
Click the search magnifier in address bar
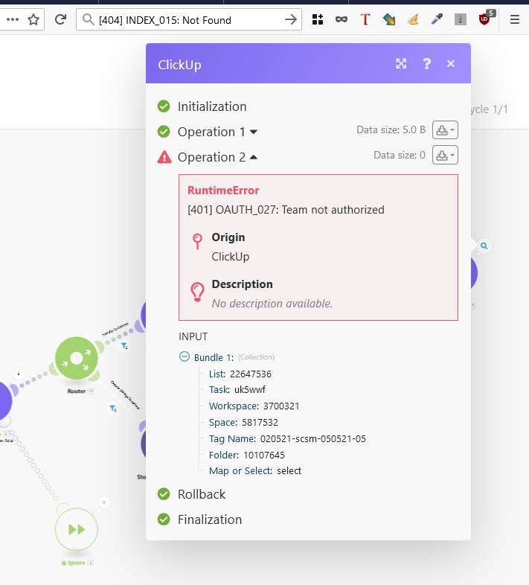[88, 19]
